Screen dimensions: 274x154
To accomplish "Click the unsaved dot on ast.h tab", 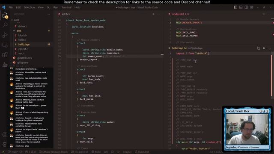I will click(x=153, y=14).
